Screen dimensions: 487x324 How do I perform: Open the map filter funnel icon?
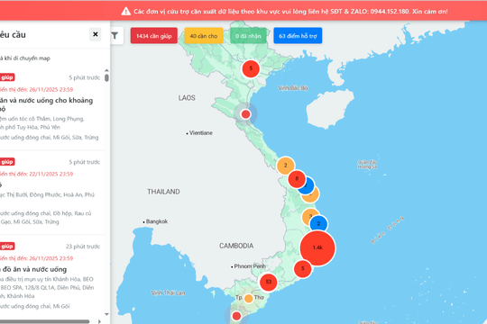(x=115, y=36)
